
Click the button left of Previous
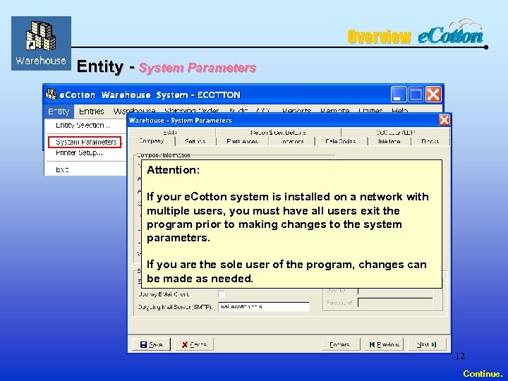pyautogui.click(x=341, y=344)
